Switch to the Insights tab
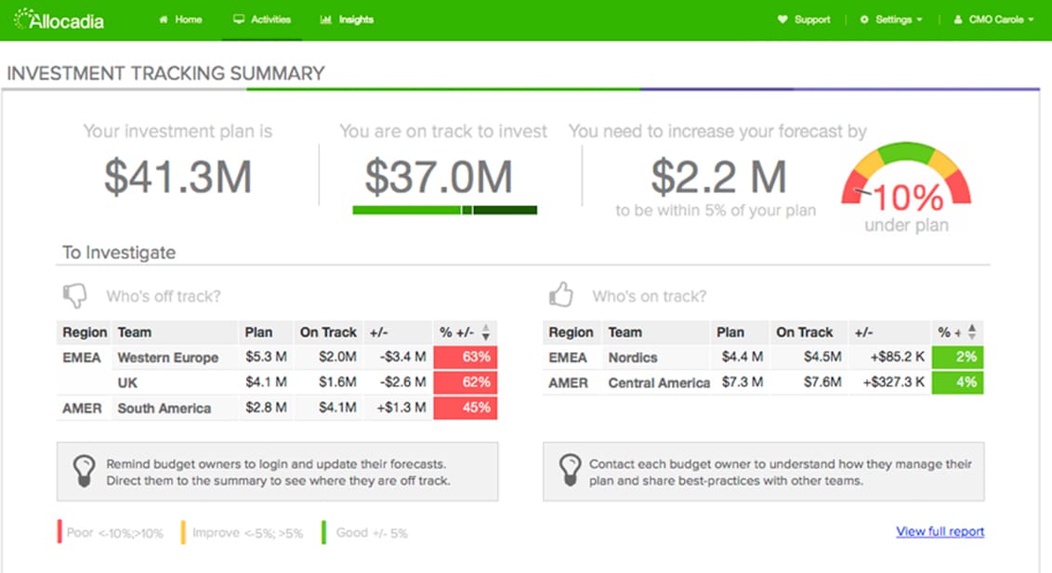The height and width of the screenshot is (573, 1052). 347,20
